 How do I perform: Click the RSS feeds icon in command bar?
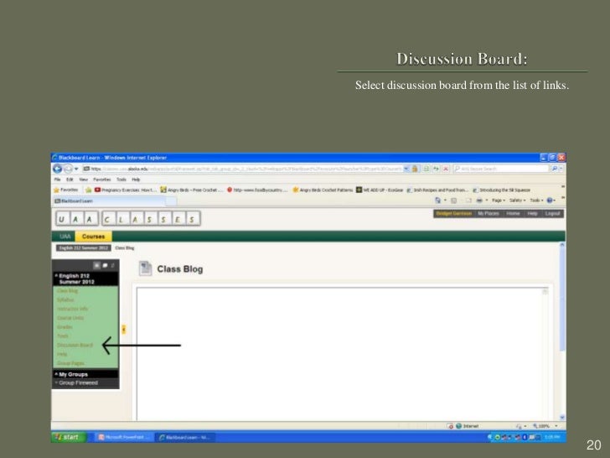pos(453,200)
